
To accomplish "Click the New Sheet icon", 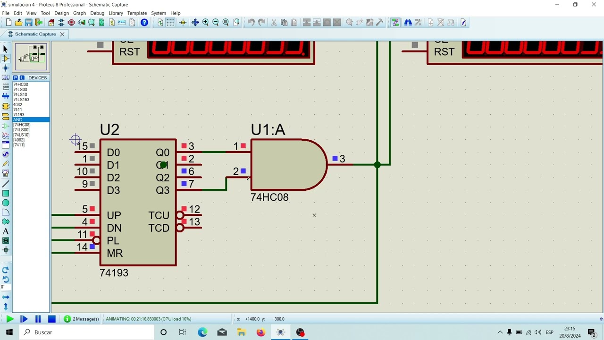I will tap(430, 22).
